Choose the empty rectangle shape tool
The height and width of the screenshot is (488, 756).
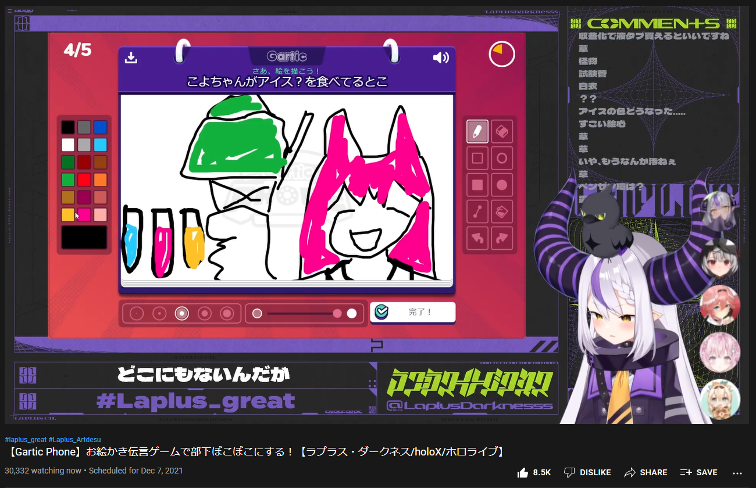tap(477, 158)
